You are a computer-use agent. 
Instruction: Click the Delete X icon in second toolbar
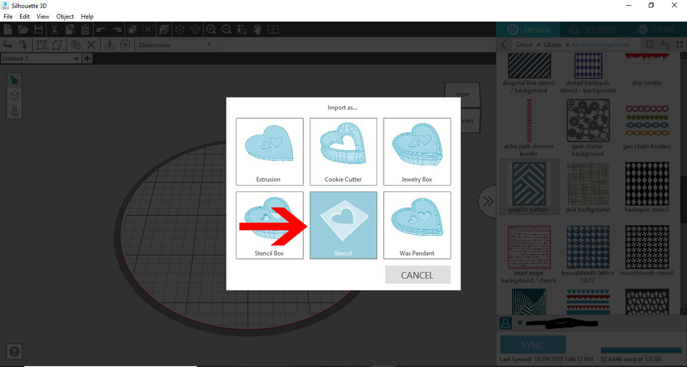click(x=91, y=45)
